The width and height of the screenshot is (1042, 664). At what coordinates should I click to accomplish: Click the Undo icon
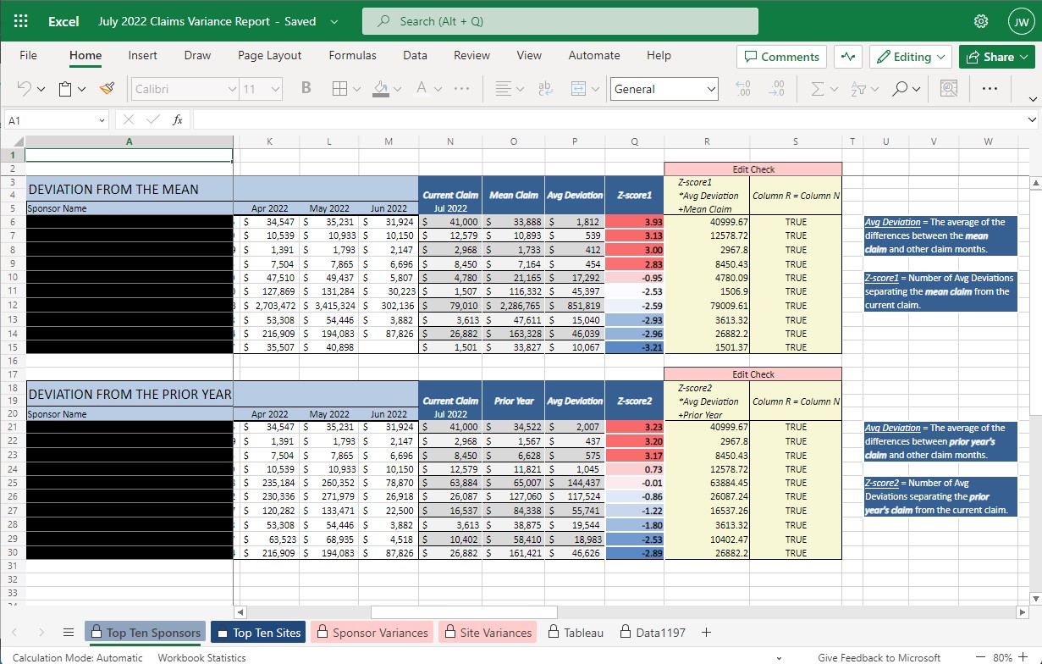click(x=25, y=88)
